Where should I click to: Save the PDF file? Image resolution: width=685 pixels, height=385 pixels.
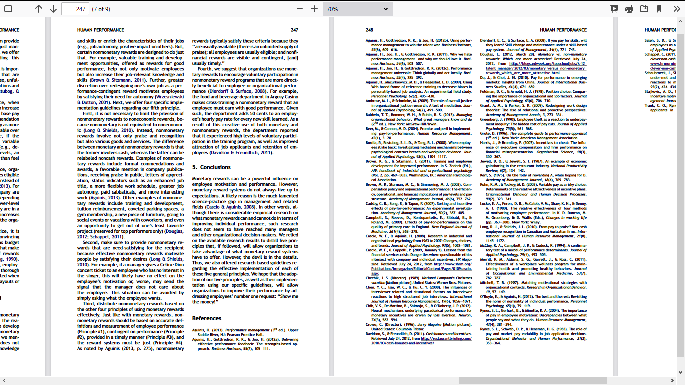[x=643, y=8]
